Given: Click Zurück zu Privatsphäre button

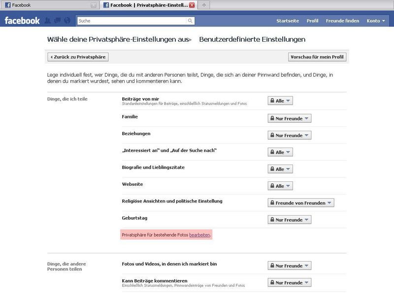Looking at the screenshot, I should coord(78,57).
